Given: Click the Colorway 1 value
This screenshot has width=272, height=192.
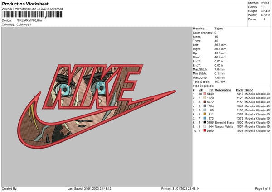Looking at the screenshot, I should 24,24.
